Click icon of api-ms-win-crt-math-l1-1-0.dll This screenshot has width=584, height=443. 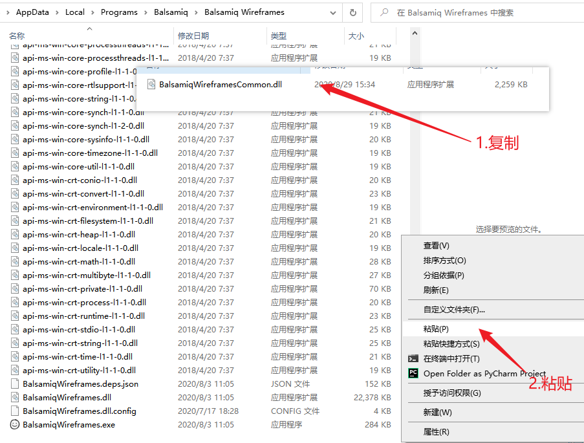pyautogui.click(x=15, y=261)
